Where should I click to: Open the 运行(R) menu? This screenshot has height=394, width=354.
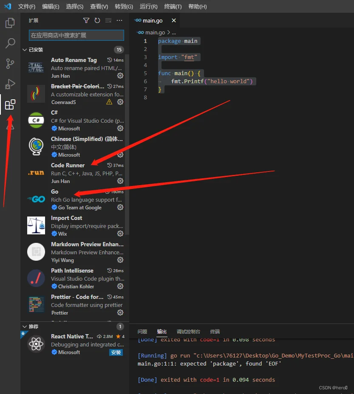(x=148, y=6)
